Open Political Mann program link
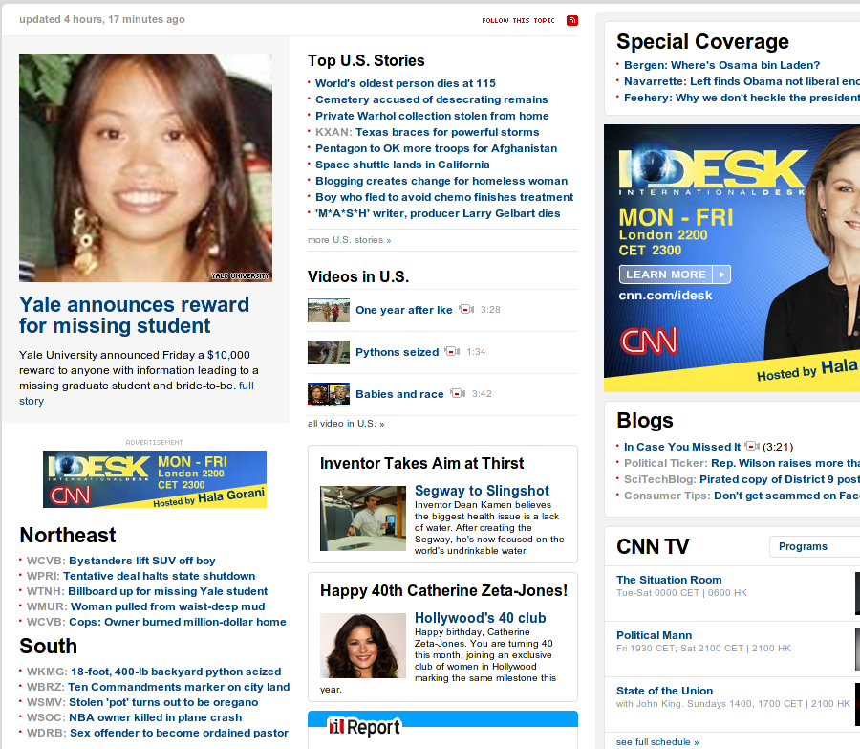Screen dimensions: 860x749 655,635
